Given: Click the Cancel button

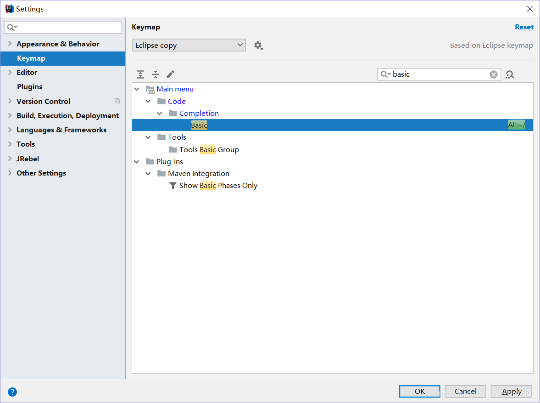Looking at the screenshot, I should [x=465, y=391].
